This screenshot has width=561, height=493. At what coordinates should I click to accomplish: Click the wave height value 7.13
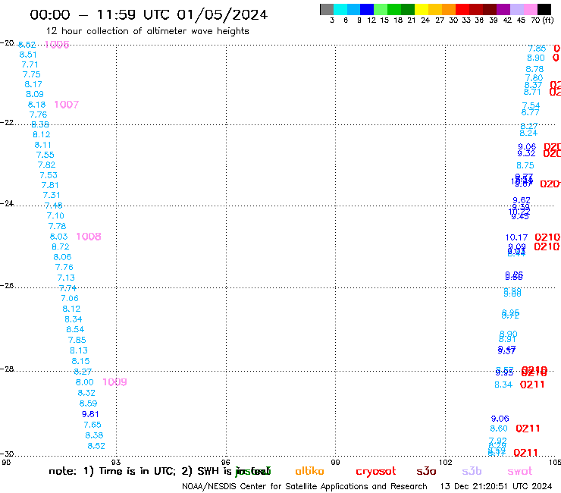[x=66, y=278]
